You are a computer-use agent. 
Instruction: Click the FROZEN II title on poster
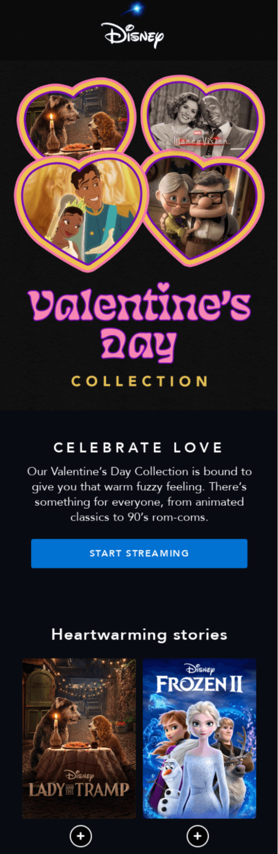click(199, 684)
